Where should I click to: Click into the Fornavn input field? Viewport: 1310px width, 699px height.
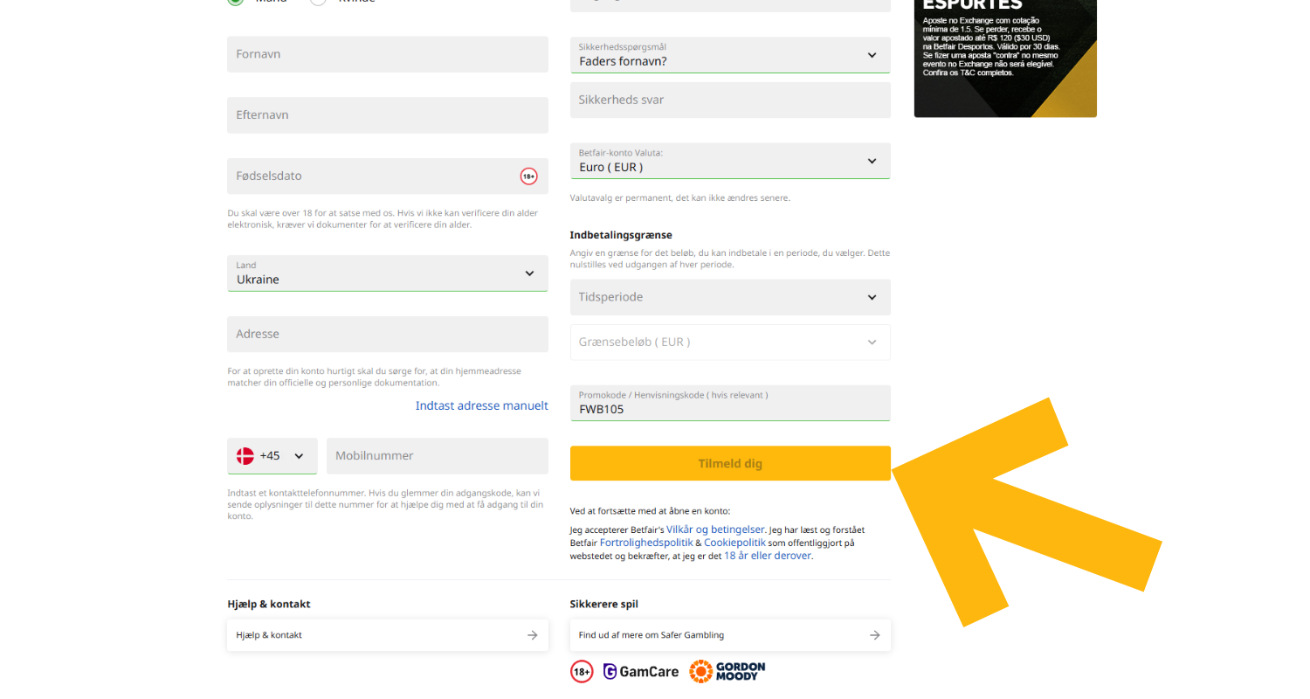point(387,54)
